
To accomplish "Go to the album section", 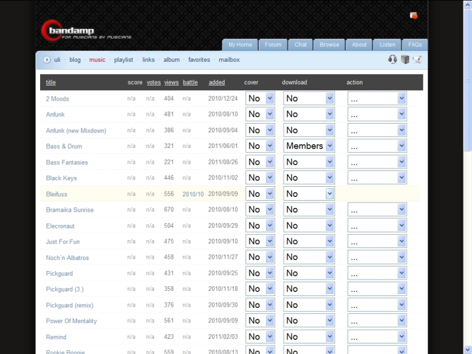I will [x=172, y=60].
